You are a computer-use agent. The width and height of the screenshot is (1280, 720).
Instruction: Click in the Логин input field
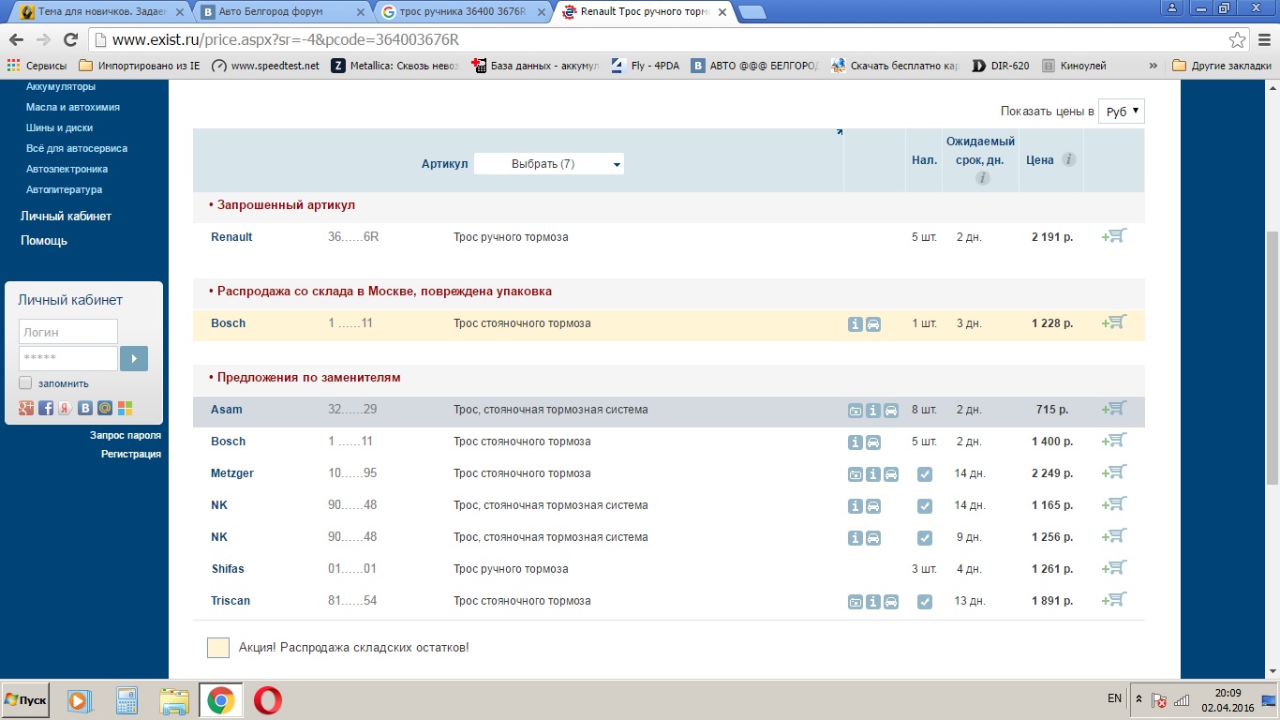coord(68,332)
